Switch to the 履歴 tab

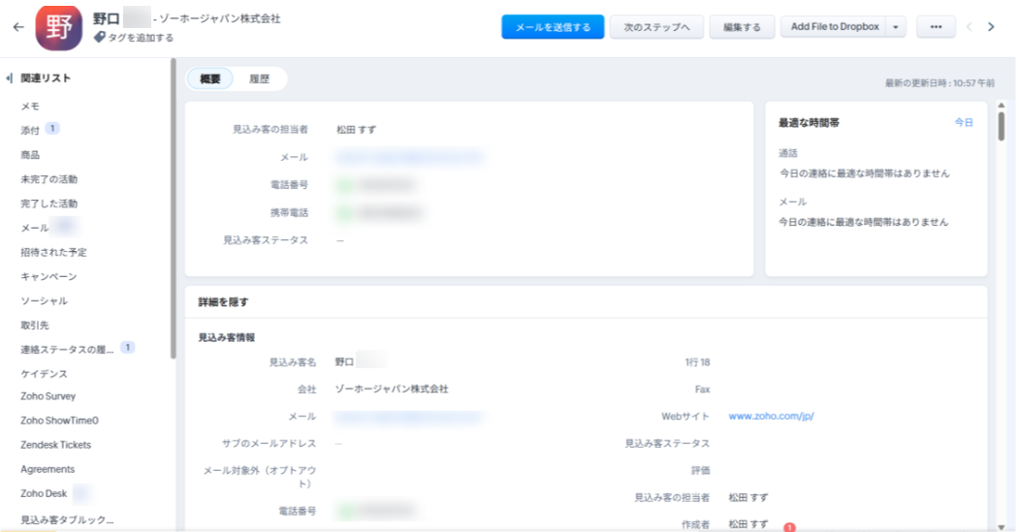259,79
